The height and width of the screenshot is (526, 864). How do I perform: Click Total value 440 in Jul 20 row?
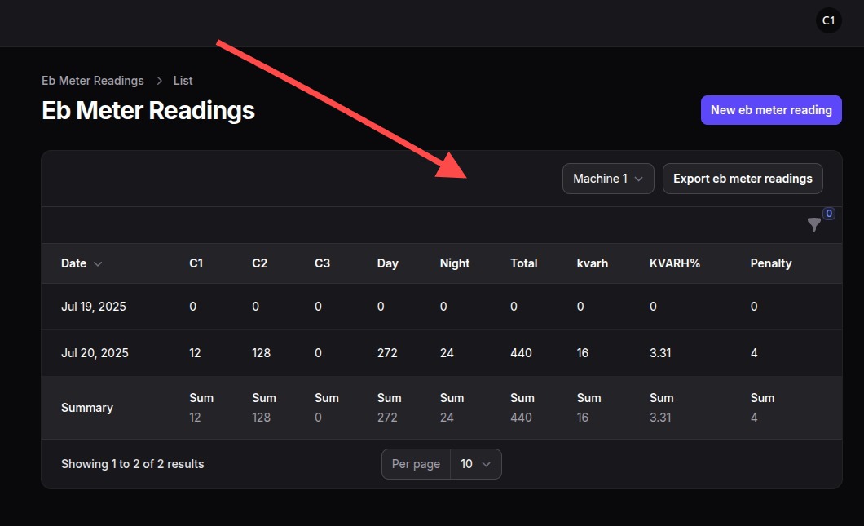point(522,353)
